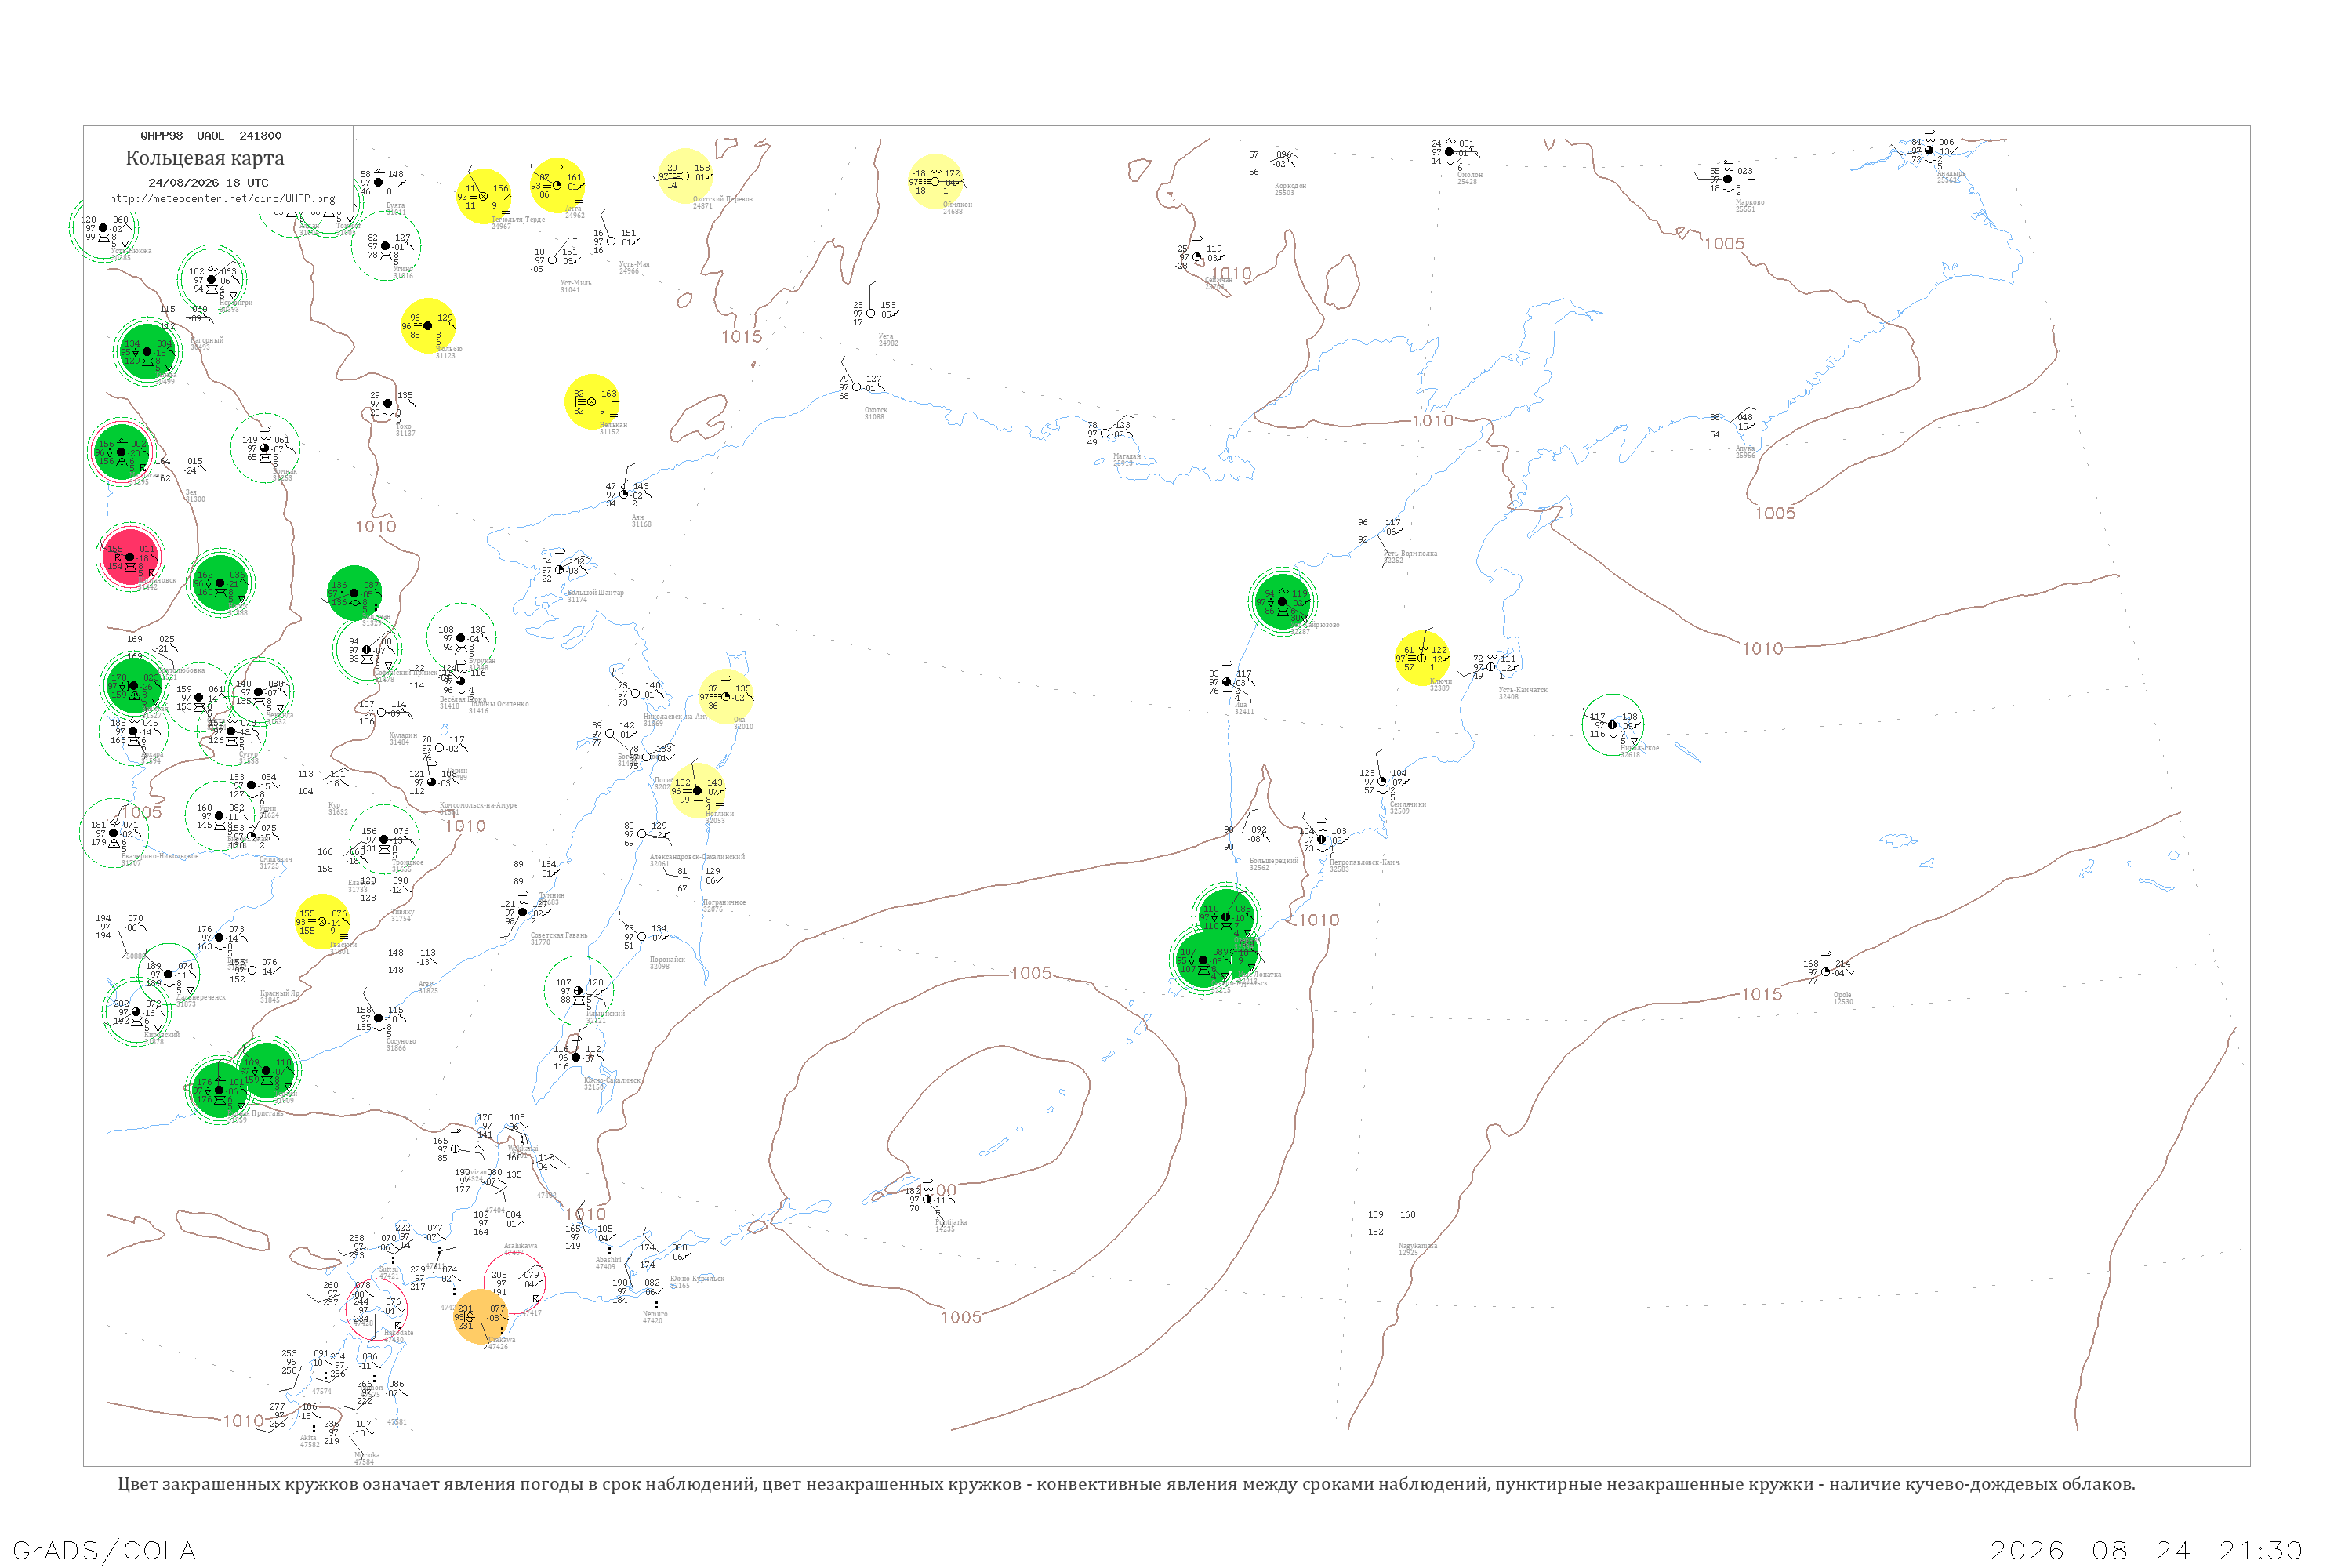2352x1568 pixels.
Task: Select the dashed green circle at Бурукан
Action: [x=461, y=638]
